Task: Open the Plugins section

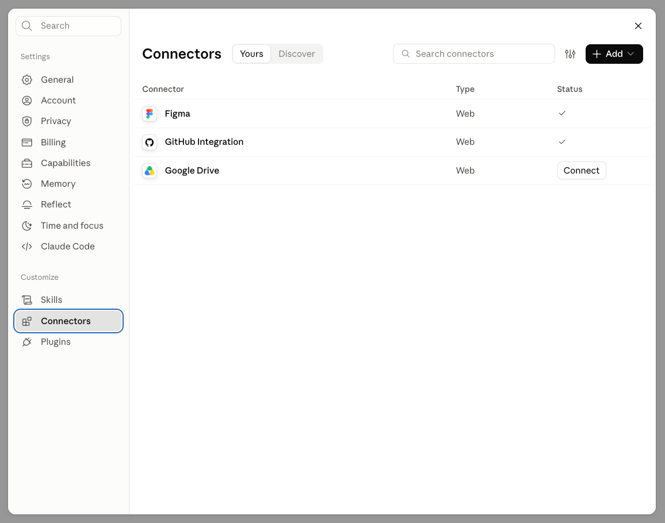Action: click(68, 341)
